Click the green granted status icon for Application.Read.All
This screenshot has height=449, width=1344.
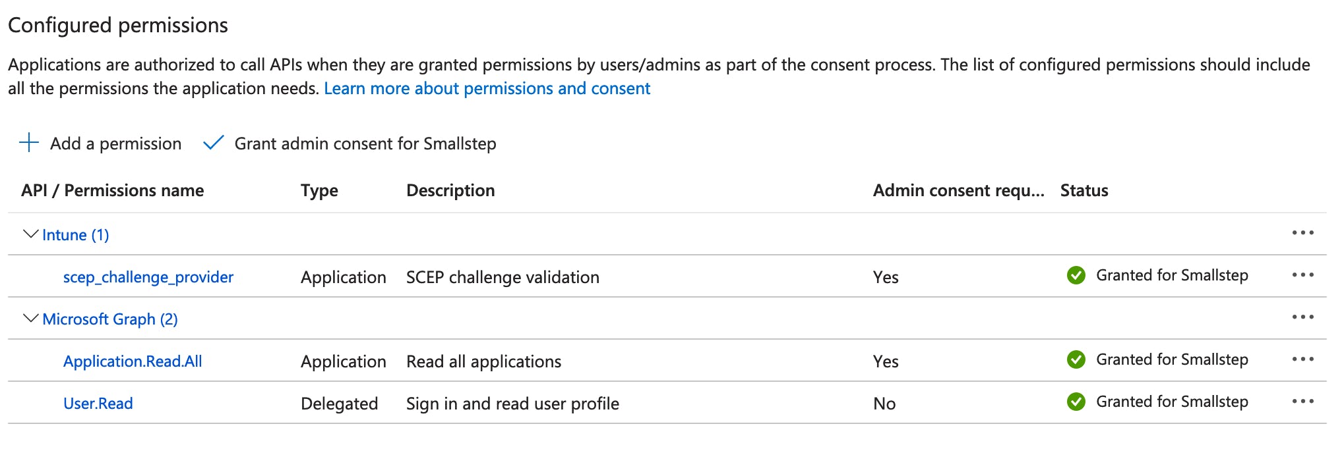coord(1076,359)
